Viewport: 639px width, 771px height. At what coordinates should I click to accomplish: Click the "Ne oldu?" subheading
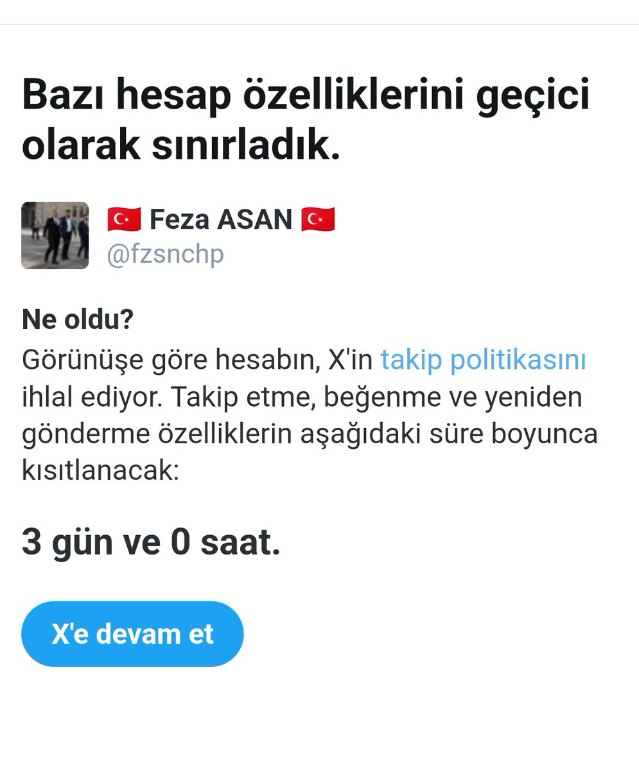tap(77, 320)
